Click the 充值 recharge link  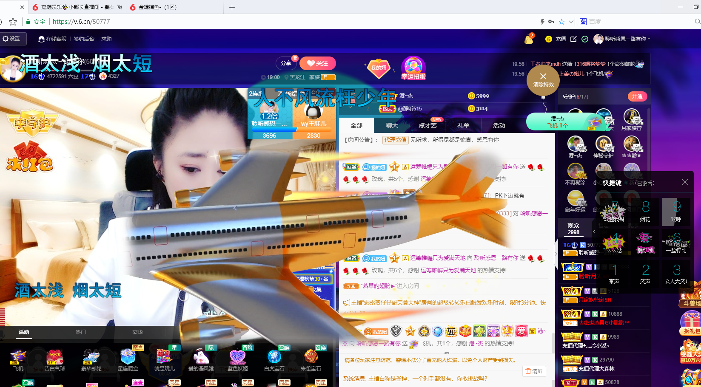pyautogui.click(x=561, y=39)
